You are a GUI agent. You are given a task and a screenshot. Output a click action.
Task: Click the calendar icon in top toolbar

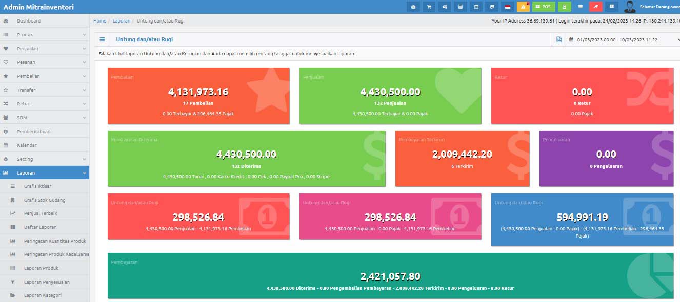tap(476, 7)
